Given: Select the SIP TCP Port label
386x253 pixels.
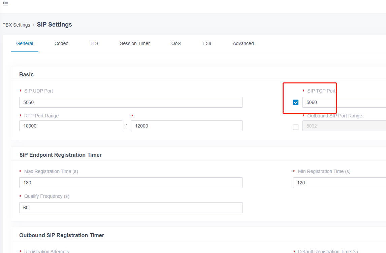Looking at the screenshot, I should 321,91.
